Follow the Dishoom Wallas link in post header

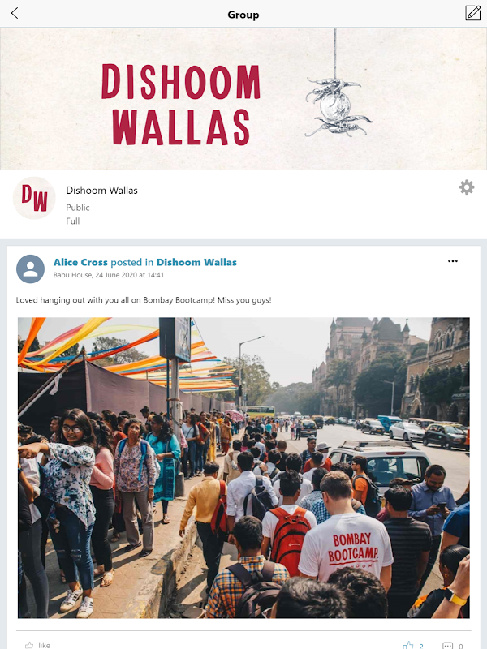point(196,262)
